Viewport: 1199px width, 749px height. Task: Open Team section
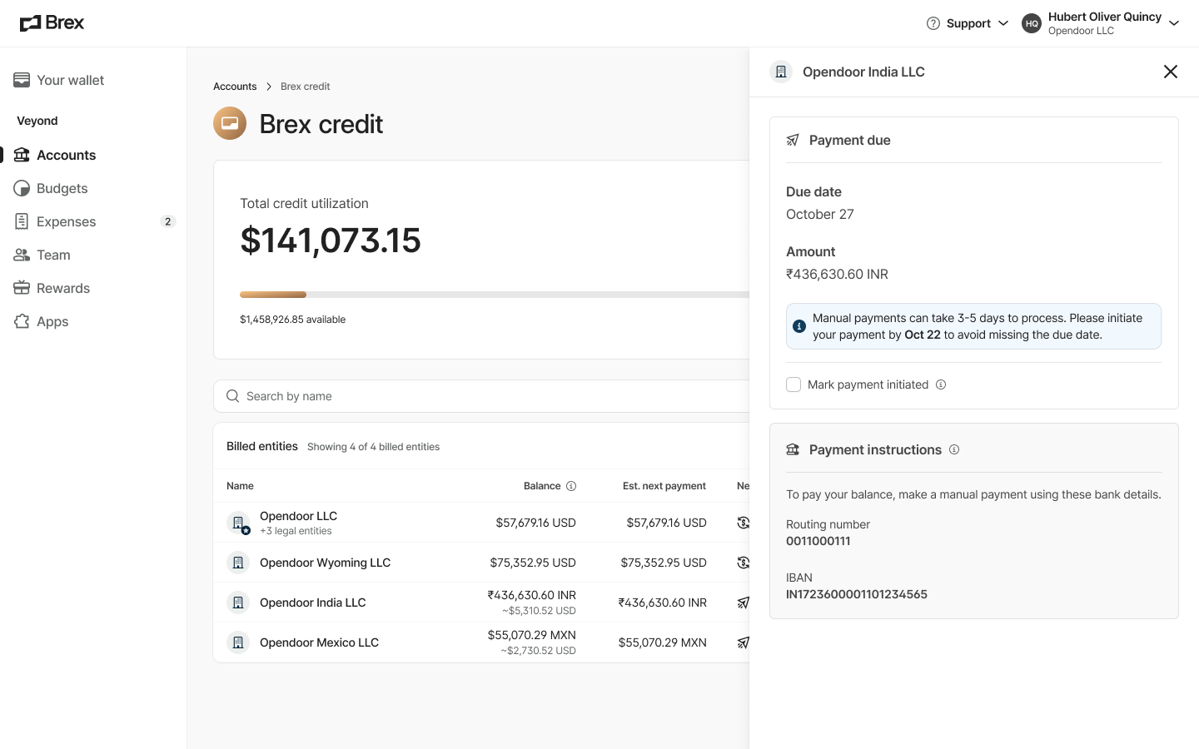pos(53,255)
